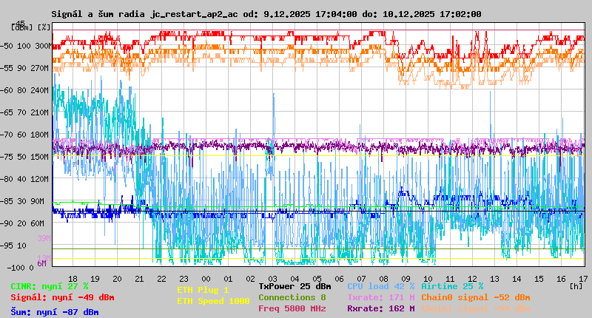Click the '-60 80 240M' y-axis label
This screenshot has width=592, height=318.
click(25, 90)
